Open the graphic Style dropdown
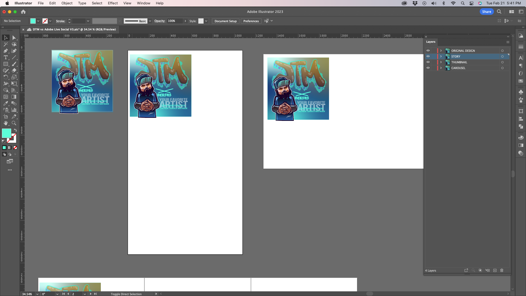This screenshot has height=296, width=526. tap(206, 21)
